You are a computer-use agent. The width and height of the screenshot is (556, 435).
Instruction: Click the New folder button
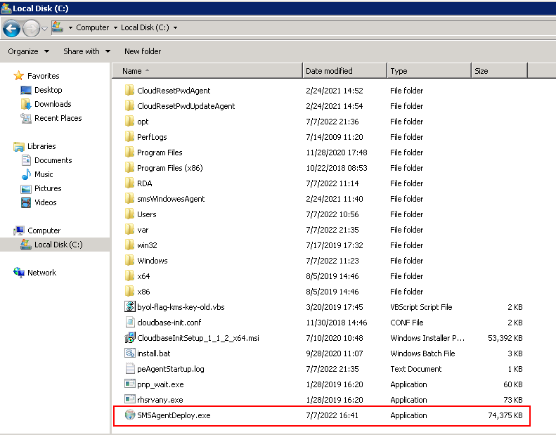pyautogui.click(x=143, y=51)
